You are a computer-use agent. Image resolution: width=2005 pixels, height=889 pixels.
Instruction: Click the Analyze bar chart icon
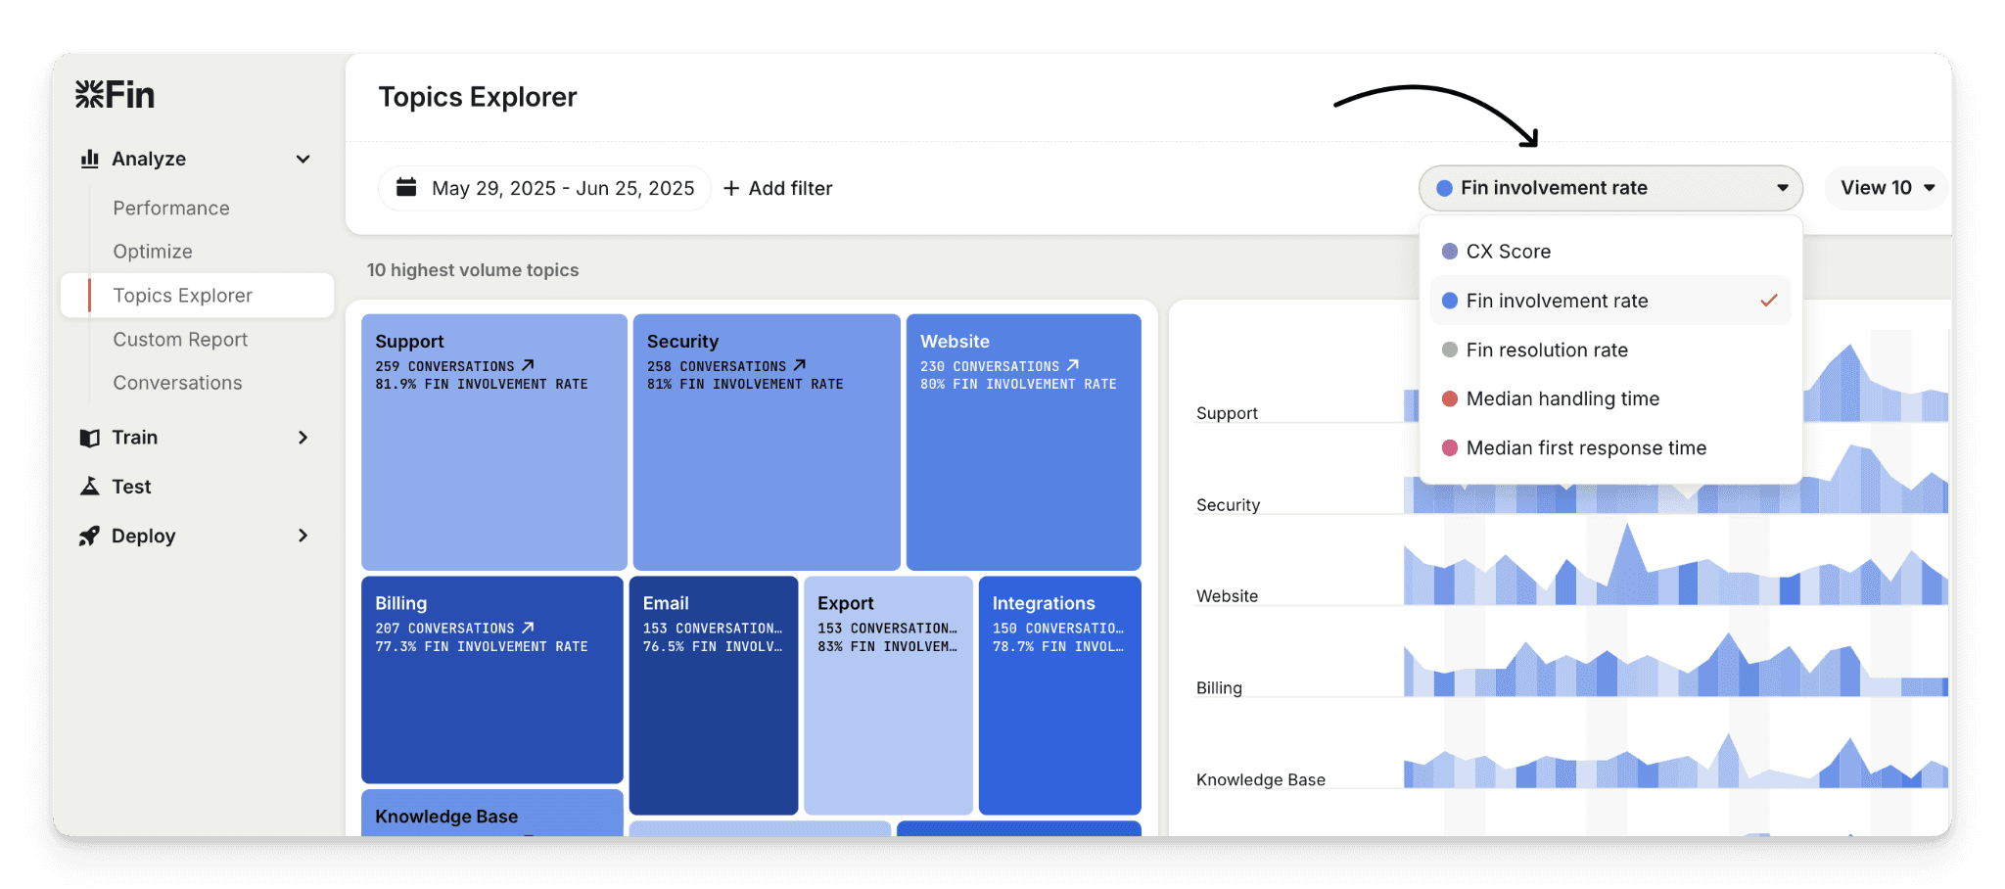(x=90, y=159)
